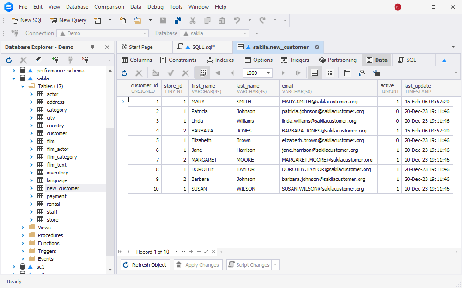Open a New Query window
Screen dimensions: 462x288
coord(68,20)
